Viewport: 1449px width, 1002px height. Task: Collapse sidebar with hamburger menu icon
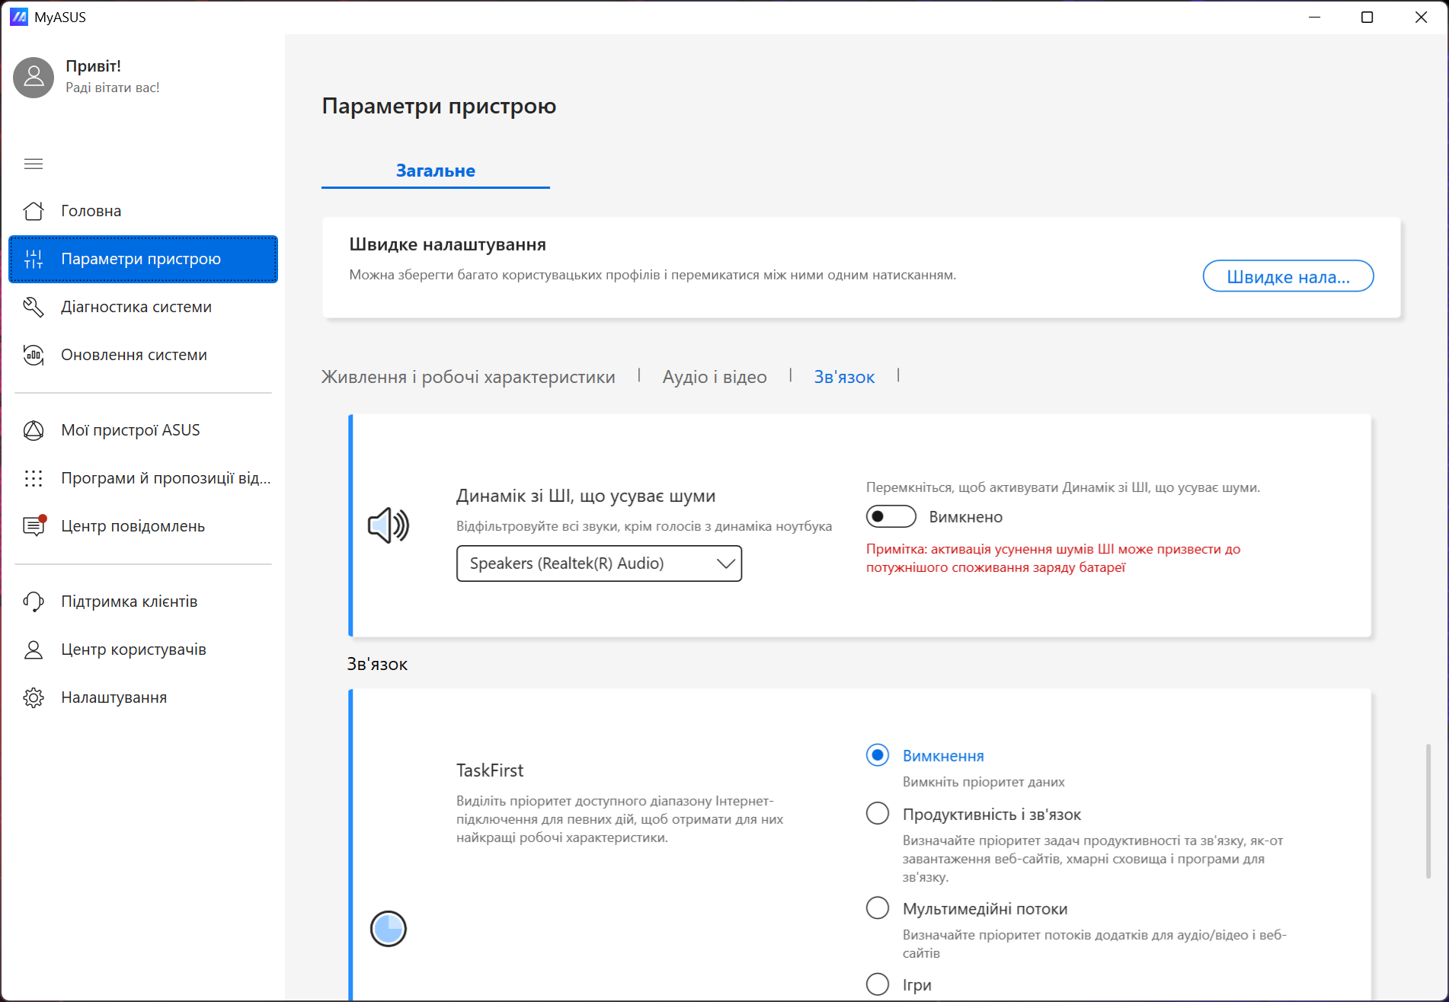tap(34, 164)
